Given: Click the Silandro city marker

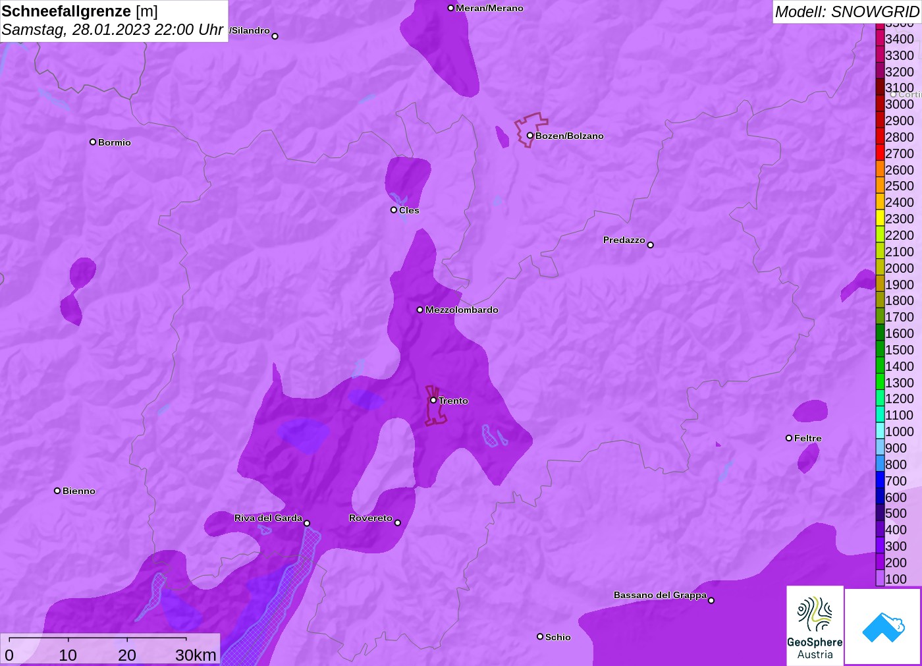Looking at the screenshot, I should 275,36.
